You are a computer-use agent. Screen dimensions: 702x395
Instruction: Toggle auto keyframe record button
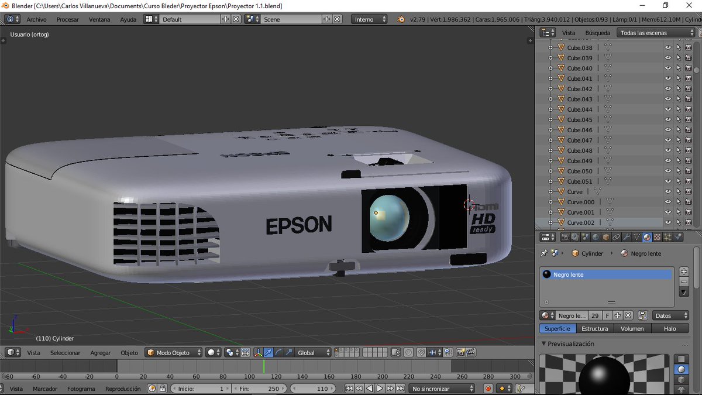[488, 388]
